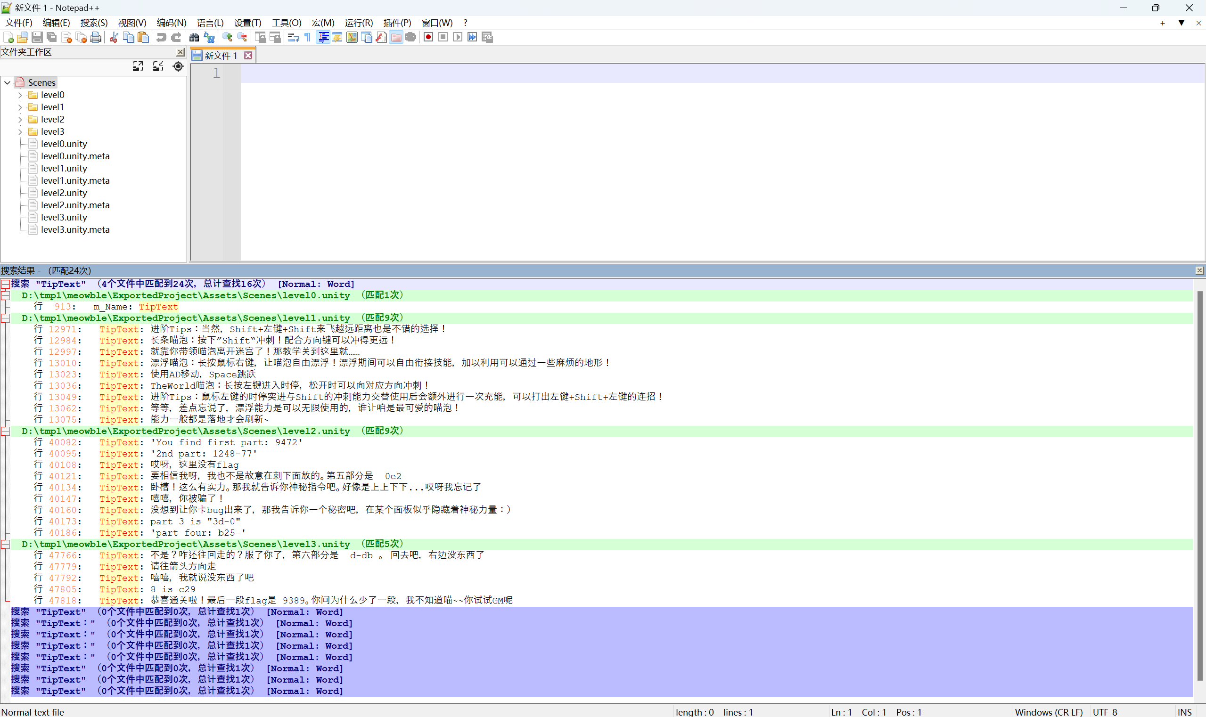Click the New file toolbar icon
This screenshot has width=1206, height=717.
pyautogui.click(x=8, y=37)
